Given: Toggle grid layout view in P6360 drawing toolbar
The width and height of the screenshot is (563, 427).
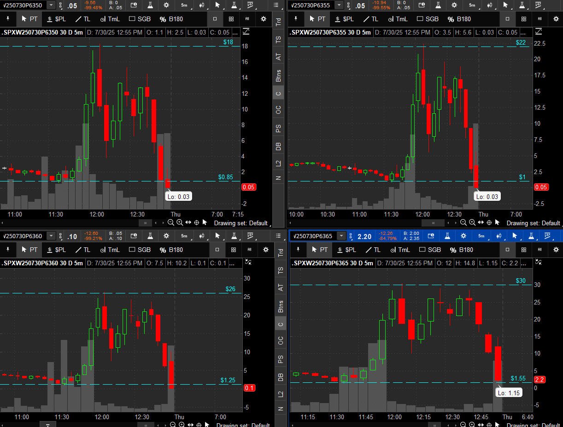Looking at the screenshot, I should pyautogui.click(x=234, y=250).
